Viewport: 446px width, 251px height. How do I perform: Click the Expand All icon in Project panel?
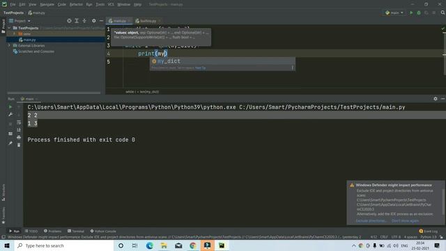(x=77, y=21)
